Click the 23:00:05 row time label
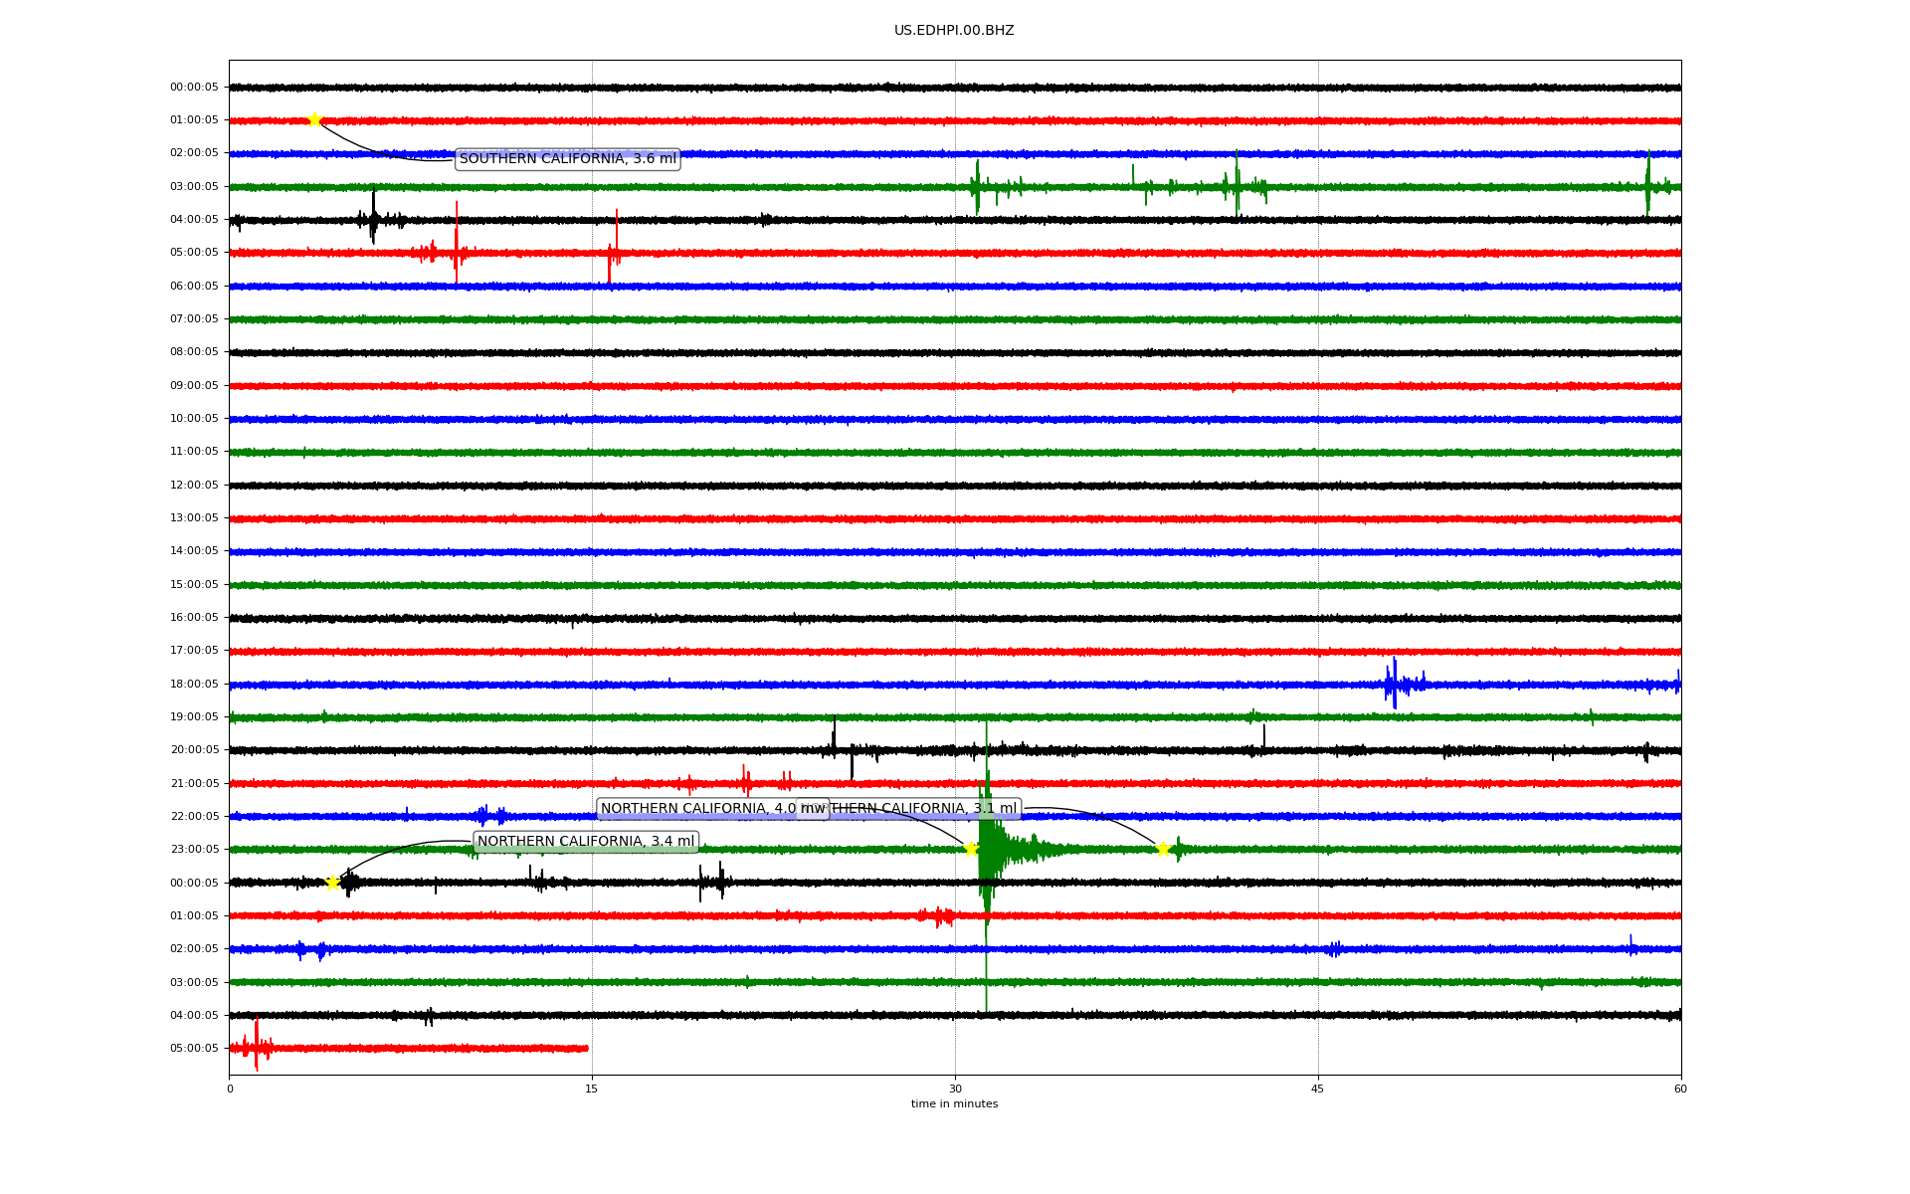 tap(194, 850)
